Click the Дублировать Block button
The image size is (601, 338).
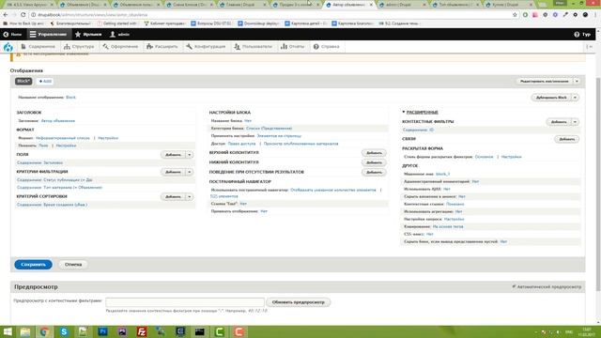click(x=551, y=98)
